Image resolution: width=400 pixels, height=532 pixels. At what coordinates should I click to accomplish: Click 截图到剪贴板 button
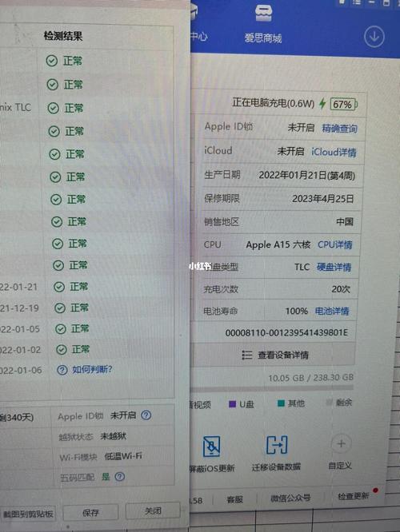(28, 514)
